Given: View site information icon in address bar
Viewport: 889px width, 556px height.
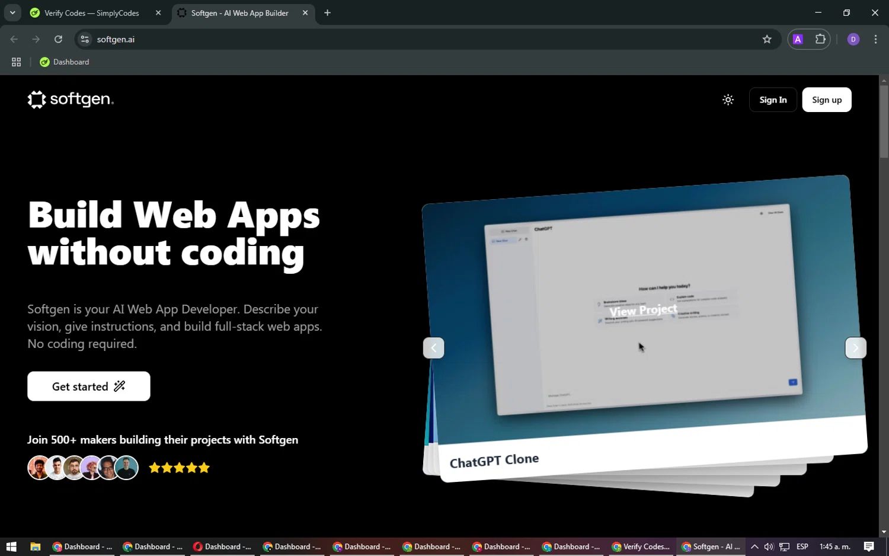Looking at the screenshot, I should 85,39.
